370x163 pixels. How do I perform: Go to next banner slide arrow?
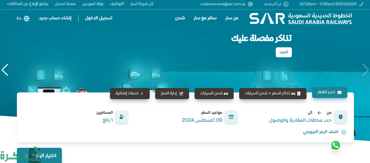click(365, 70)
